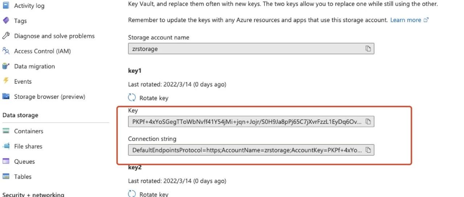The height and width of the screenshot is (197, 464).
Task: Open the Activity log menu item
Action: [29, 6]
